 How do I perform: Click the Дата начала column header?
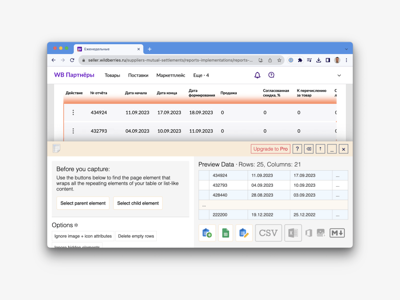[136, 93]
